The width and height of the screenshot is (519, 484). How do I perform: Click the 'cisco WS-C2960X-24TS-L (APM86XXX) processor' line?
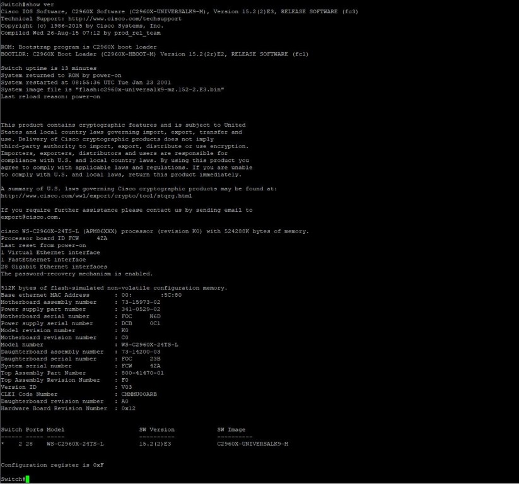pos(155,231)
